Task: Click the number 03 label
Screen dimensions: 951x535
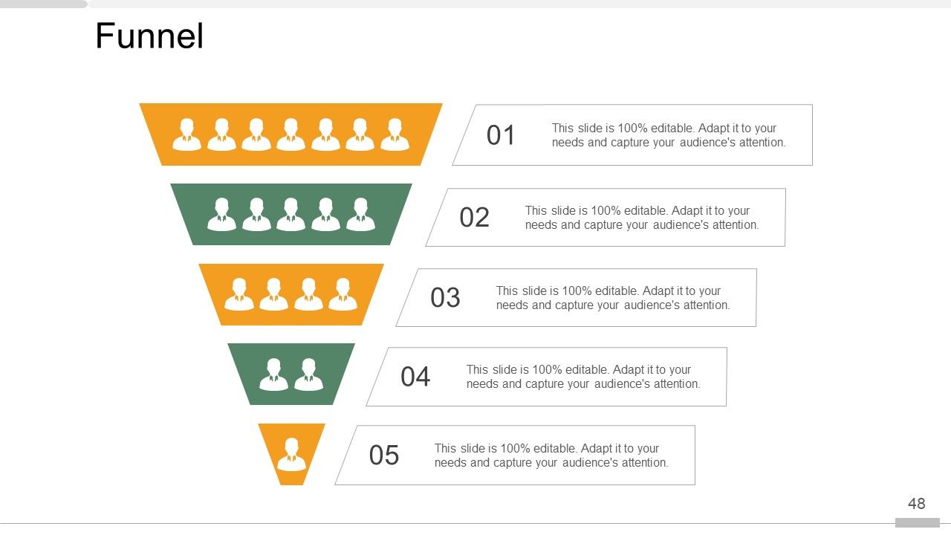Action: (445, 298)
